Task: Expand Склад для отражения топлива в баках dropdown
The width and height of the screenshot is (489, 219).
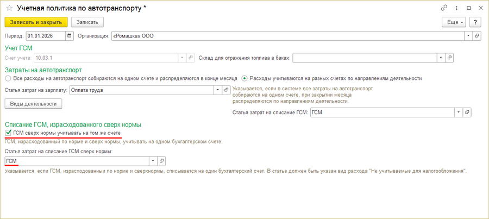Action: pos(441,58)
